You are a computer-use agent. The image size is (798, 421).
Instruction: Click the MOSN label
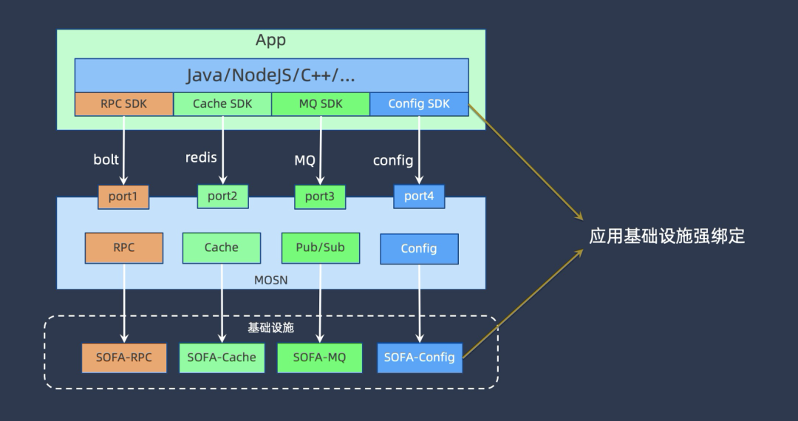pyautogui.click(x=270, y=280)
